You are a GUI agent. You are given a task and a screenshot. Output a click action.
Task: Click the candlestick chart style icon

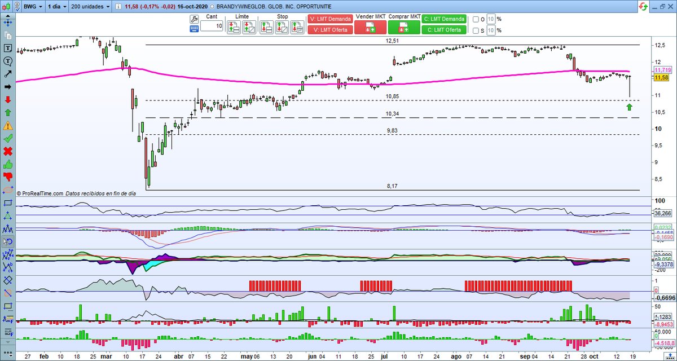tap(5, 6)
